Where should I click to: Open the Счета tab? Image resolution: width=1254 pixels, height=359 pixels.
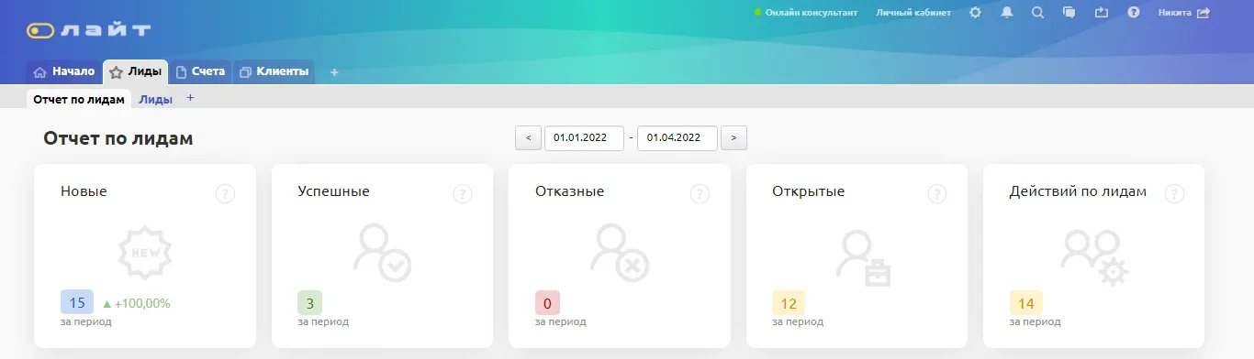200,71
